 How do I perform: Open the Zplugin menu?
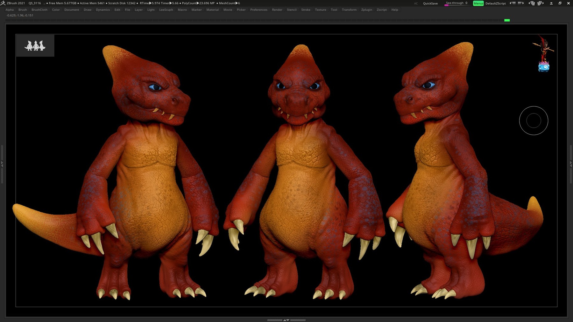366,10
